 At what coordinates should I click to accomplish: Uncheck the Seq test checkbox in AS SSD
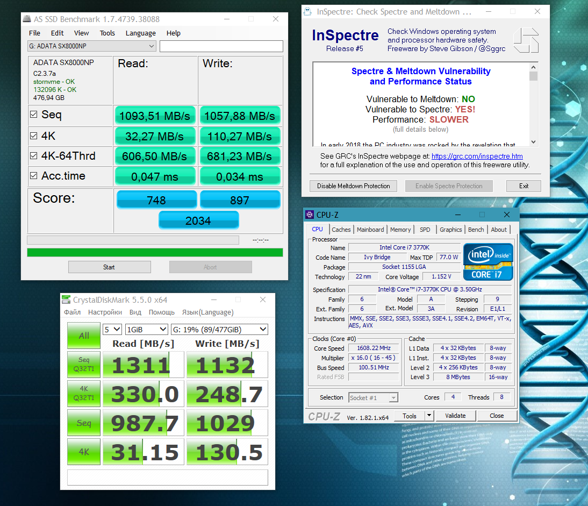click(34, 115)
